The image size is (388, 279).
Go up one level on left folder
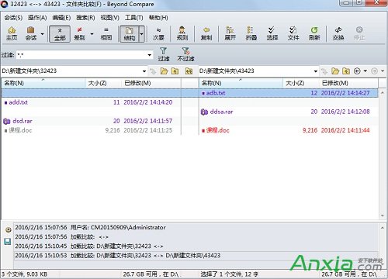click(x=175, y=71)
